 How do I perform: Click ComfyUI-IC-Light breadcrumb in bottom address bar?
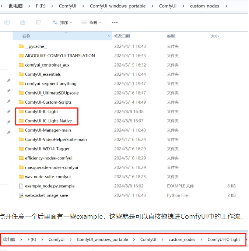click(224, 240)
